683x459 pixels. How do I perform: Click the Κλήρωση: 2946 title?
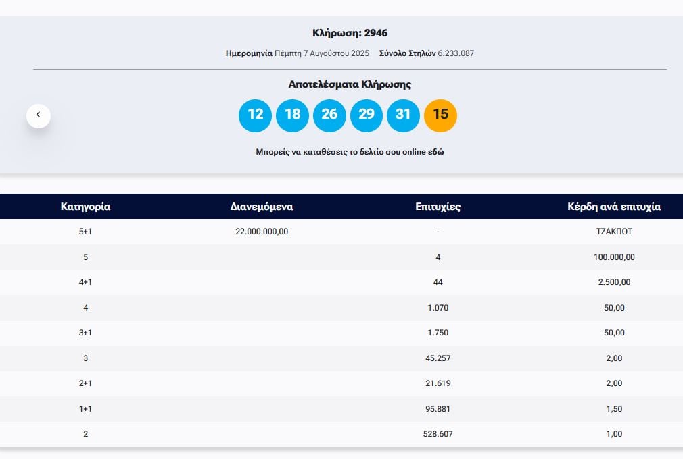(x=350, y=33)
